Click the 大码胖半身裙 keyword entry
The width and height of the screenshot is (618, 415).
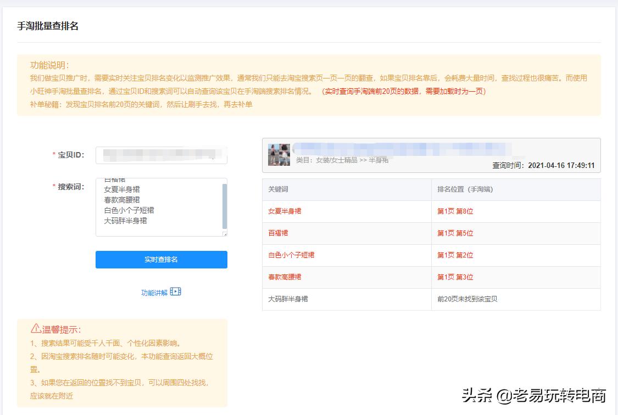[x=287, y=299]
